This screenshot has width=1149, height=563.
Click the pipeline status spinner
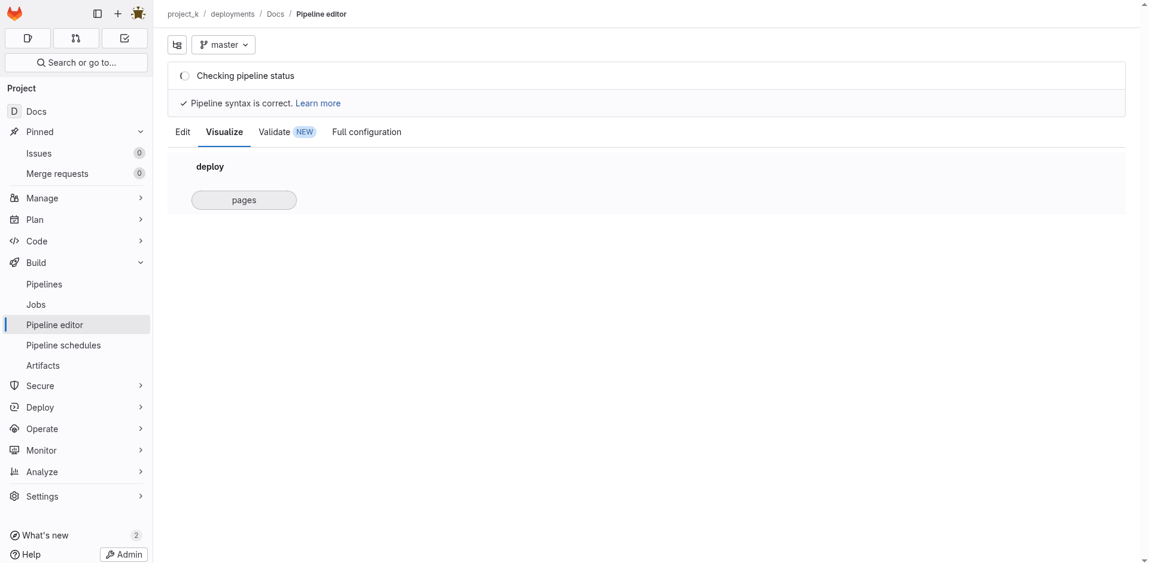pos(184,76)
